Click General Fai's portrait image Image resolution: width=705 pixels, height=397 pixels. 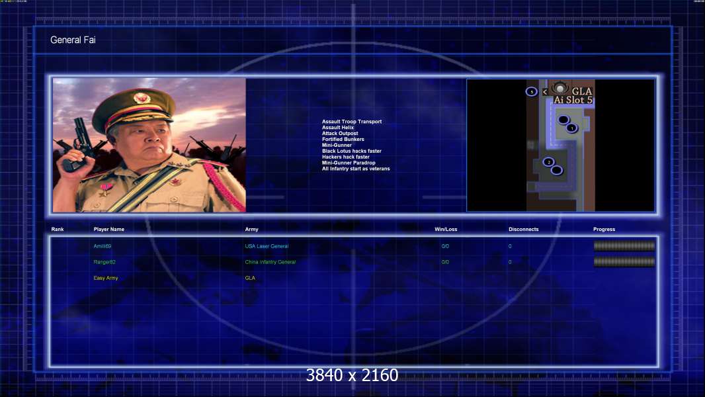[x=149, y=145]
